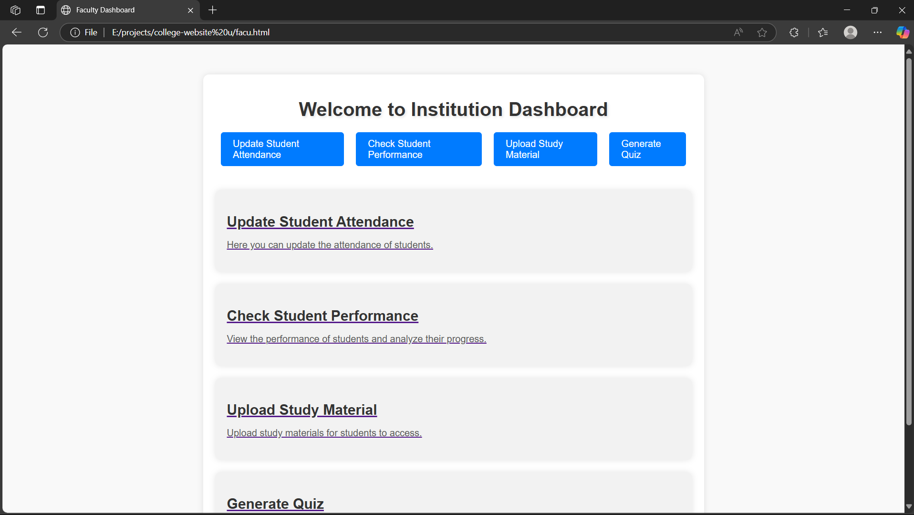
Task: Open the user profile avatar
Action: tap(850, 32)
